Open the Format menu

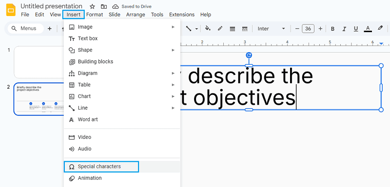[x=95, y=15]
